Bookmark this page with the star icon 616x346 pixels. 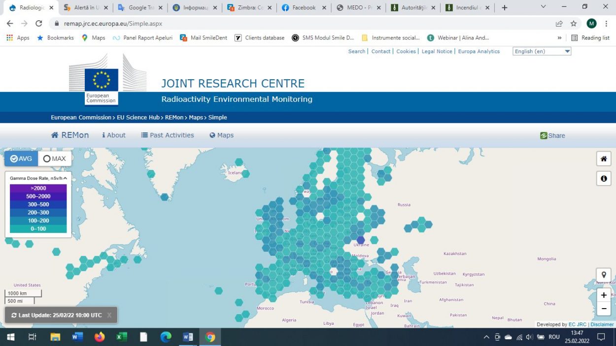point(574,24)
